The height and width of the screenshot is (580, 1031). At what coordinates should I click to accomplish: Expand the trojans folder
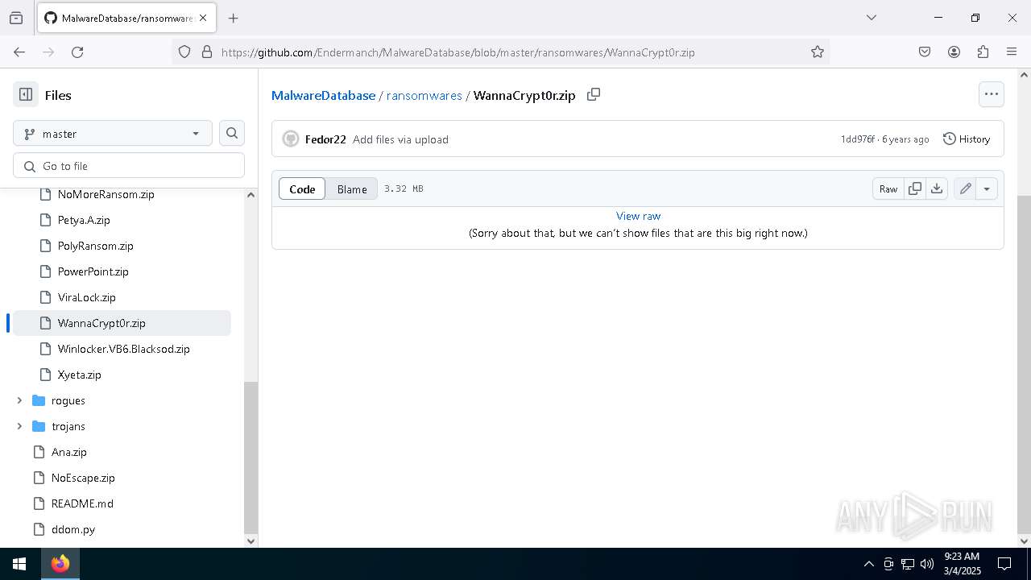(x=19, y=426)
